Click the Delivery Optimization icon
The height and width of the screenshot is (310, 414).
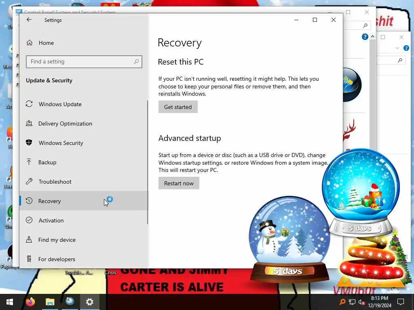tap(29, 123)
